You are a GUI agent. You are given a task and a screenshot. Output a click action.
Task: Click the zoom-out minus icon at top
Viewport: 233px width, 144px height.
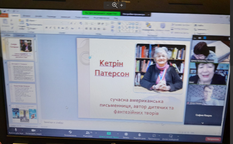(x=108, y=5)
